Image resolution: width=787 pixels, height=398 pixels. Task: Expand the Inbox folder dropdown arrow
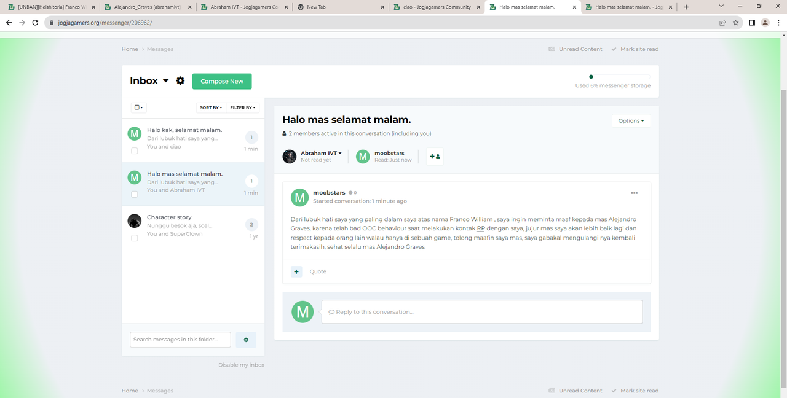click(166, 81)
